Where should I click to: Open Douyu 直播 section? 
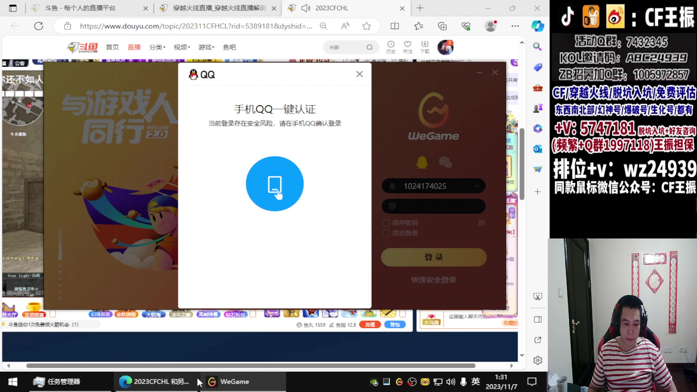click(x=134, y=47)
